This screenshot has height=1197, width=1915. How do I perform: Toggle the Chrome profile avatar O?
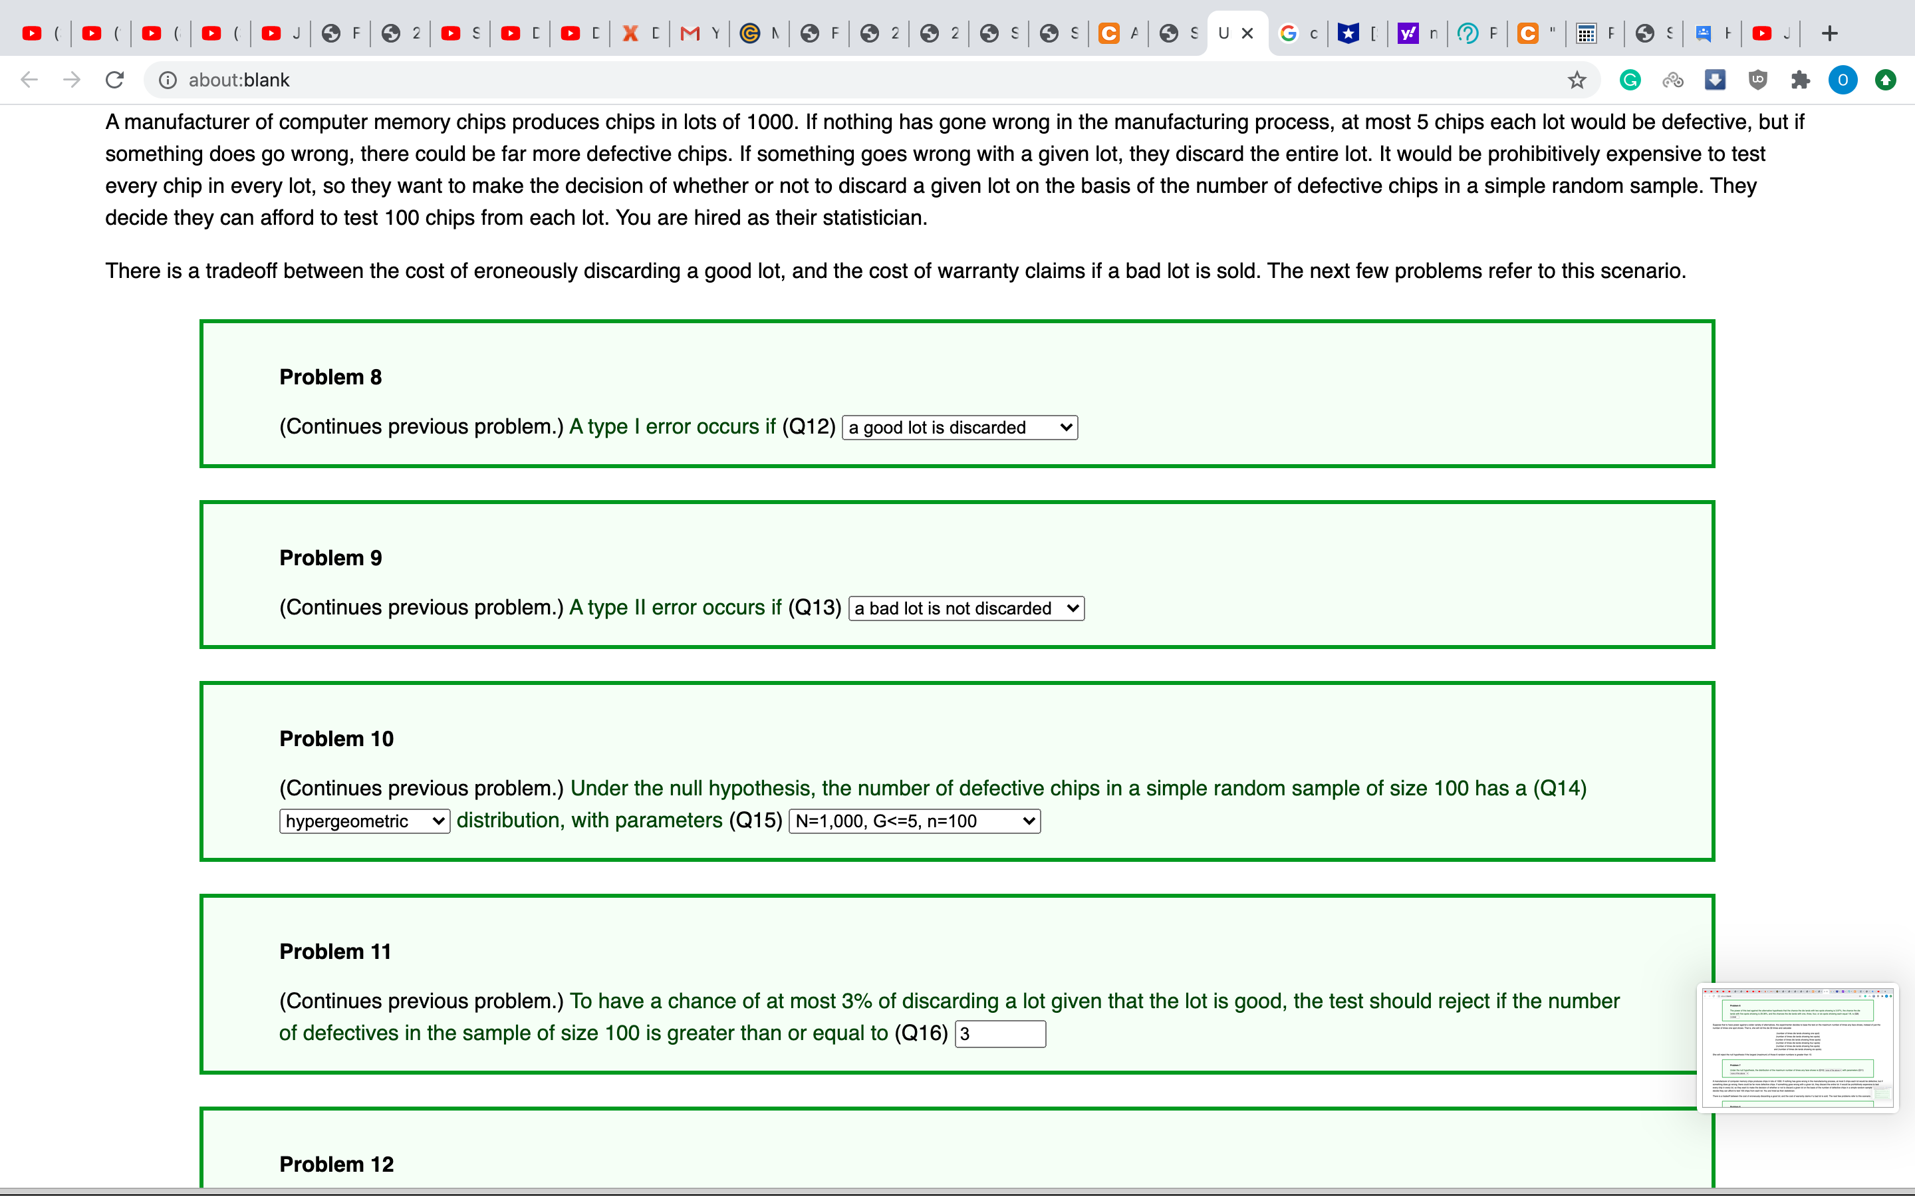tap(1843, 79)
